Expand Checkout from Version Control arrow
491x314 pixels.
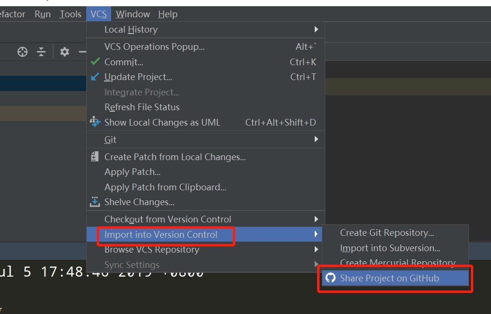[316, 219]
